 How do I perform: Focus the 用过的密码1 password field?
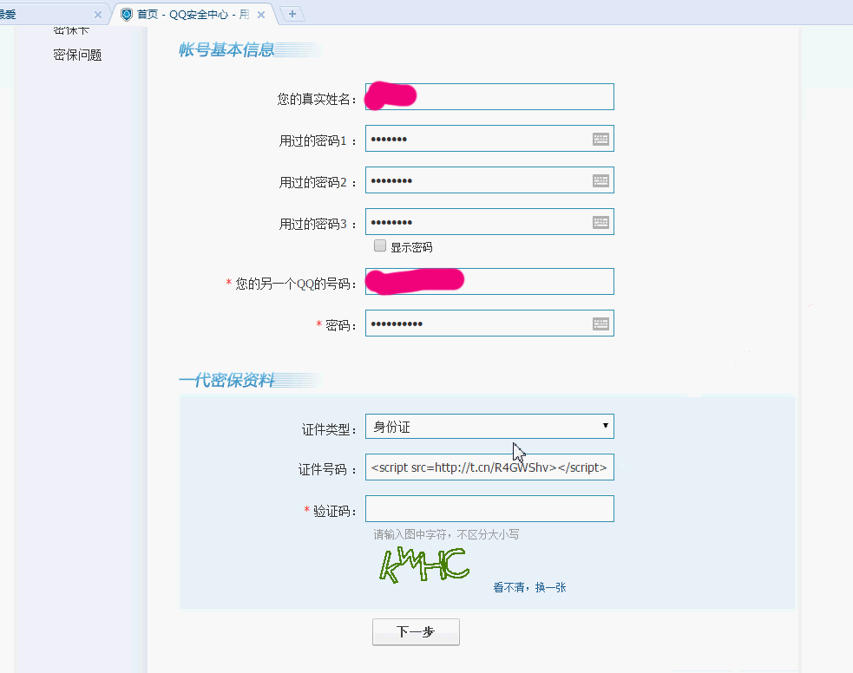coord(489,139)
